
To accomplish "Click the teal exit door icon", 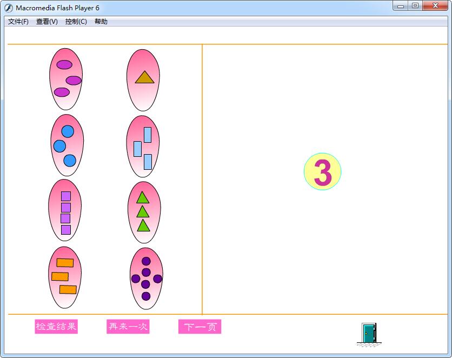I will [x=368, y=333].
